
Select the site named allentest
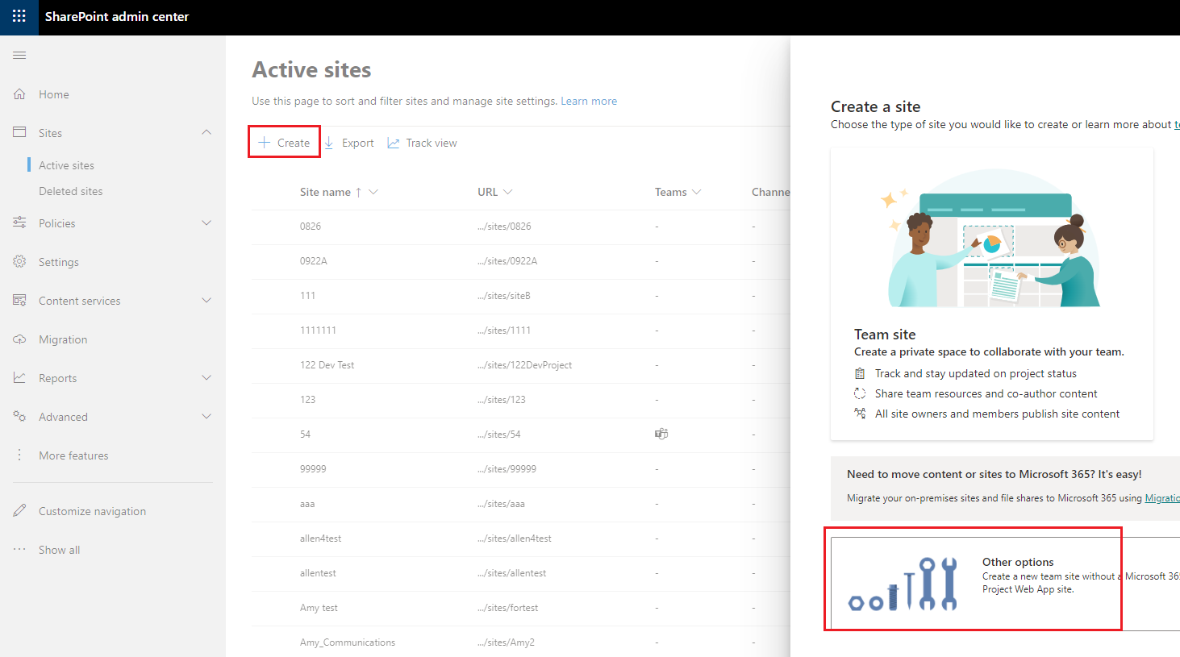click(318, 573)
